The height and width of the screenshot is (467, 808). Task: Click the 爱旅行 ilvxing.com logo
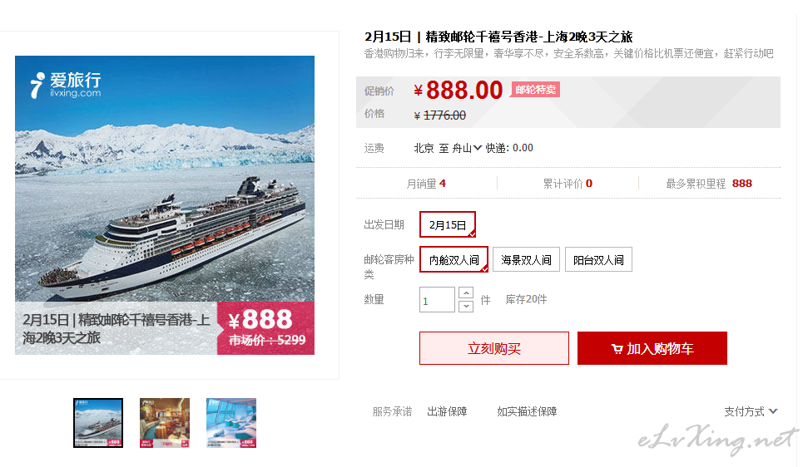pos(66,85)
